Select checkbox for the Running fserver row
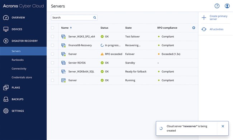233x140 pixels. click(52, 80)
